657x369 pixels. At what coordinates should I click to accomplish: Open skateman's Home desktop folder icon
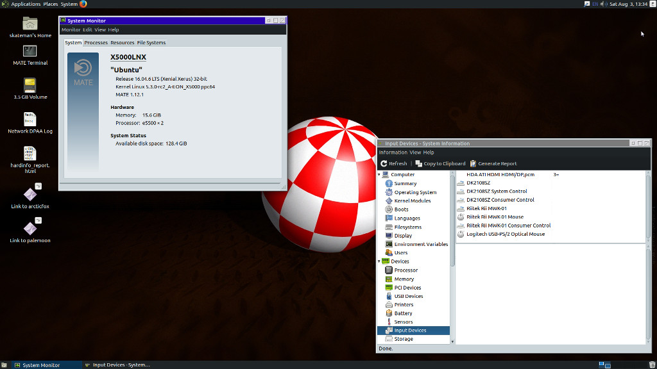(30, 24)
